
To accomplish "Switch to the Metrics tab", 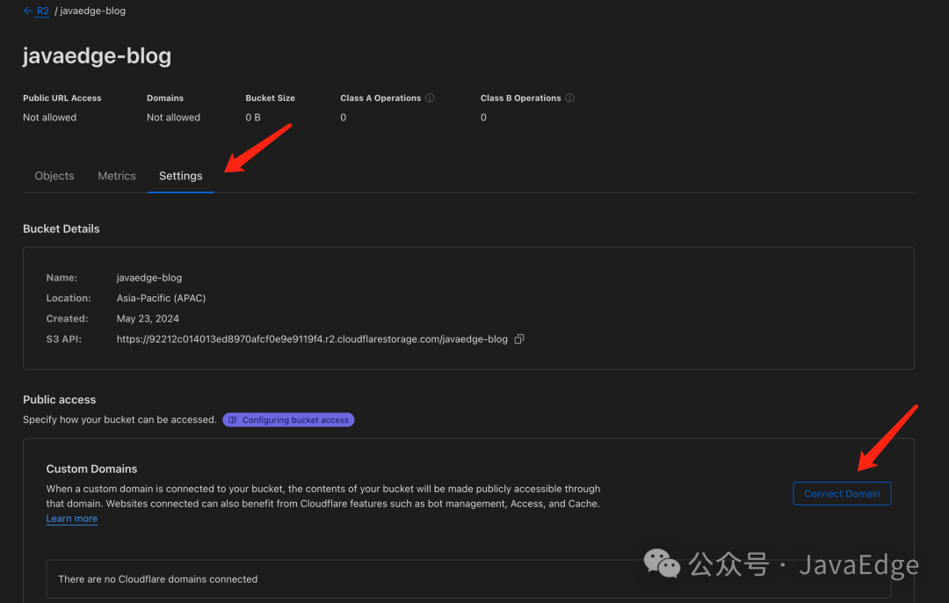I will coord(117,176).
